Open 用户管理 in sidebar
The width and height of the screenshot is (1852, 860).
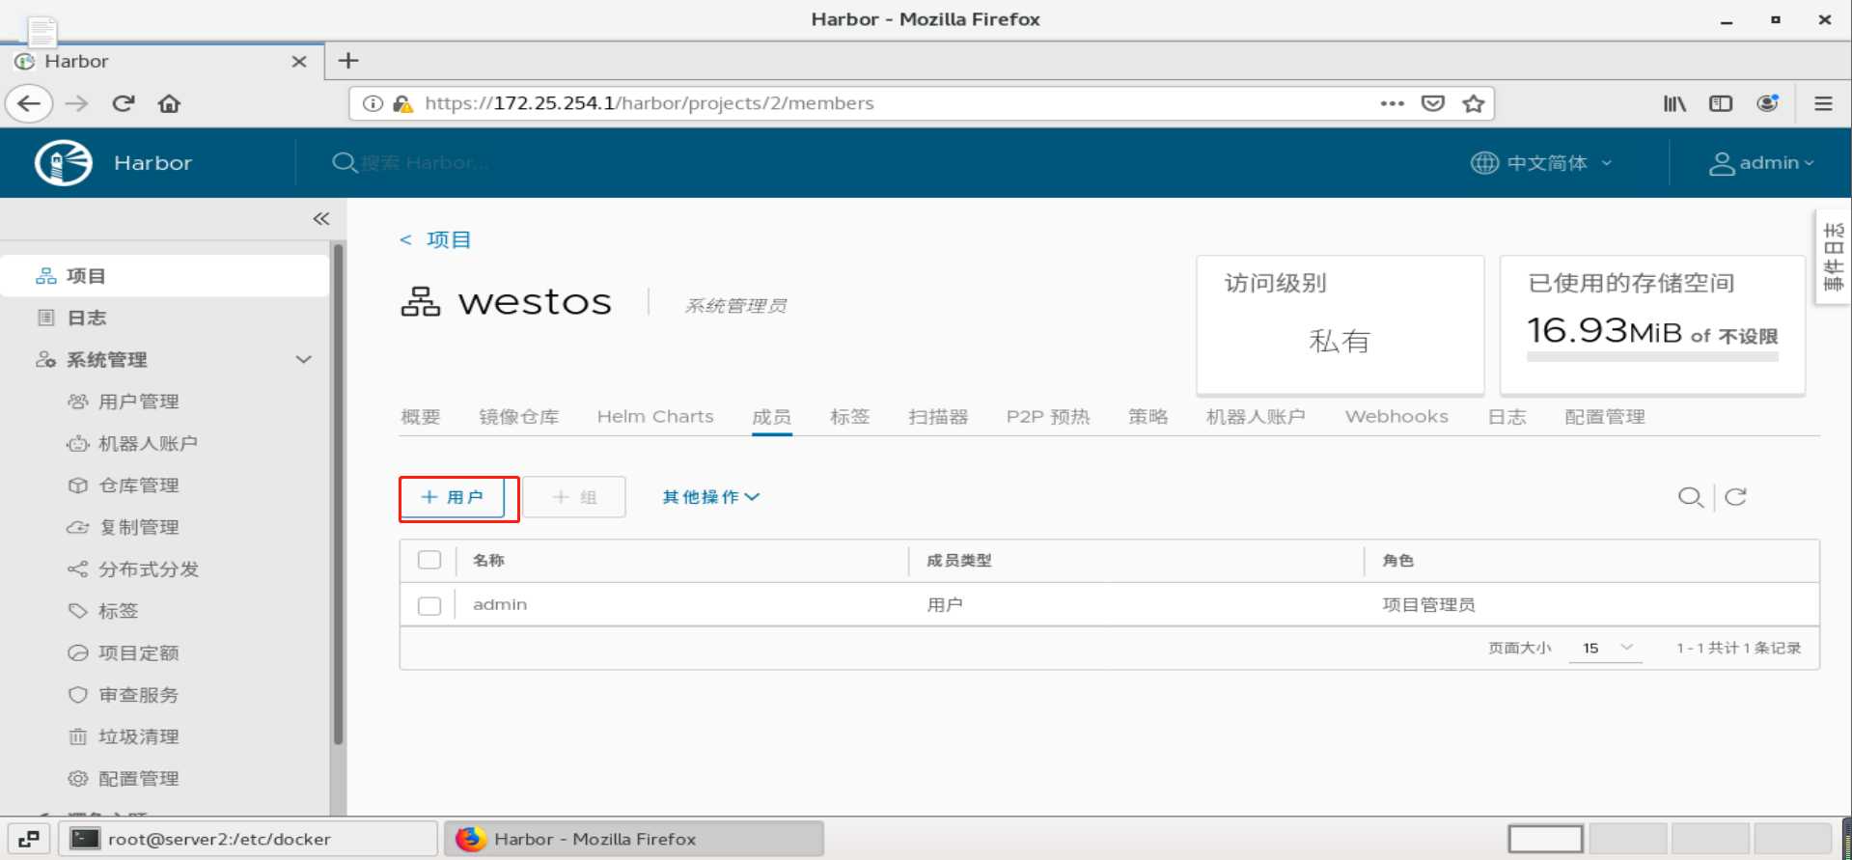click(138, 402)
